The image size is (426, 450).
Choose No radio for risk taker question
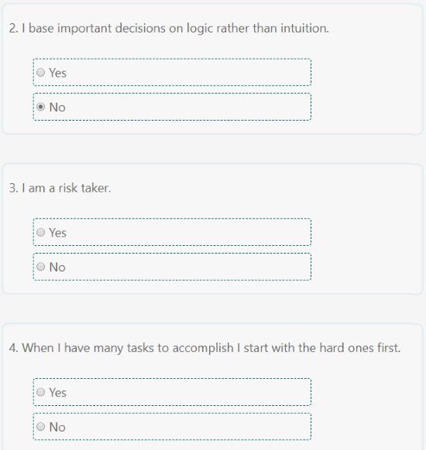click(x=41, y=267)
